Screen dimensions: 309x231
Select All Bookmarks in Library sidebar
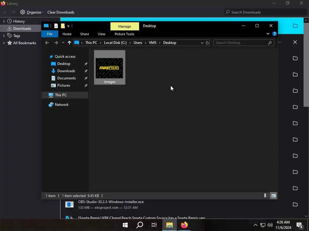(24, 43)
